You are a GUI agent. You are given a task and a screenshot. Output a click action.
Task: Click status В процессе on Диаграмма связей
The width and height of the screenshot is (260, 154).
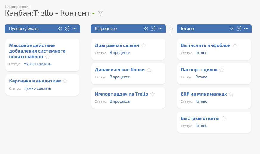[x=120, y=53]
